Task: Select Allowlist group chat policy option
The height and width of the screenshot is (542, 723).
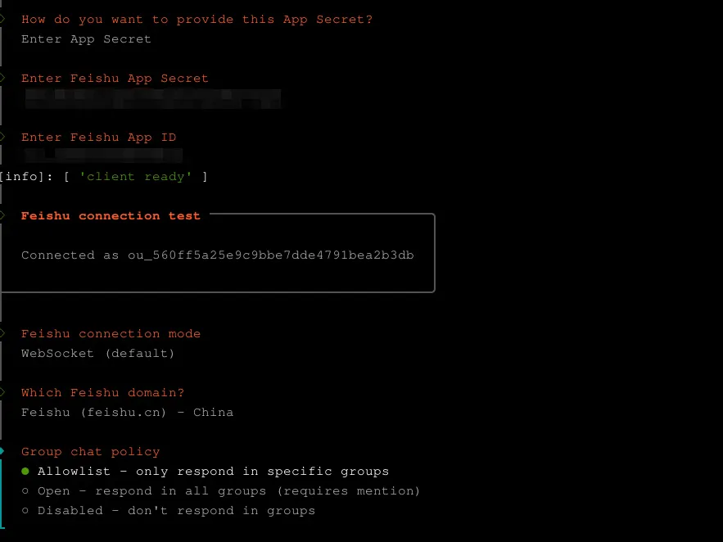Action: tap(206, 471)
